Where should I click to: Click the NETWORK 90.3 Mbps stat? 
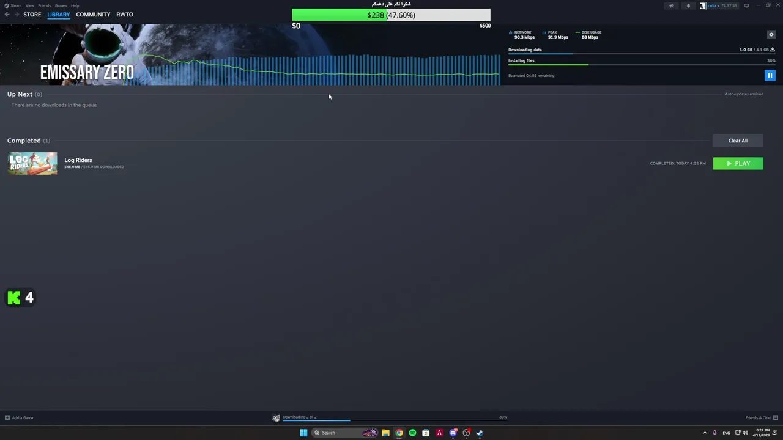click(522, 35)
